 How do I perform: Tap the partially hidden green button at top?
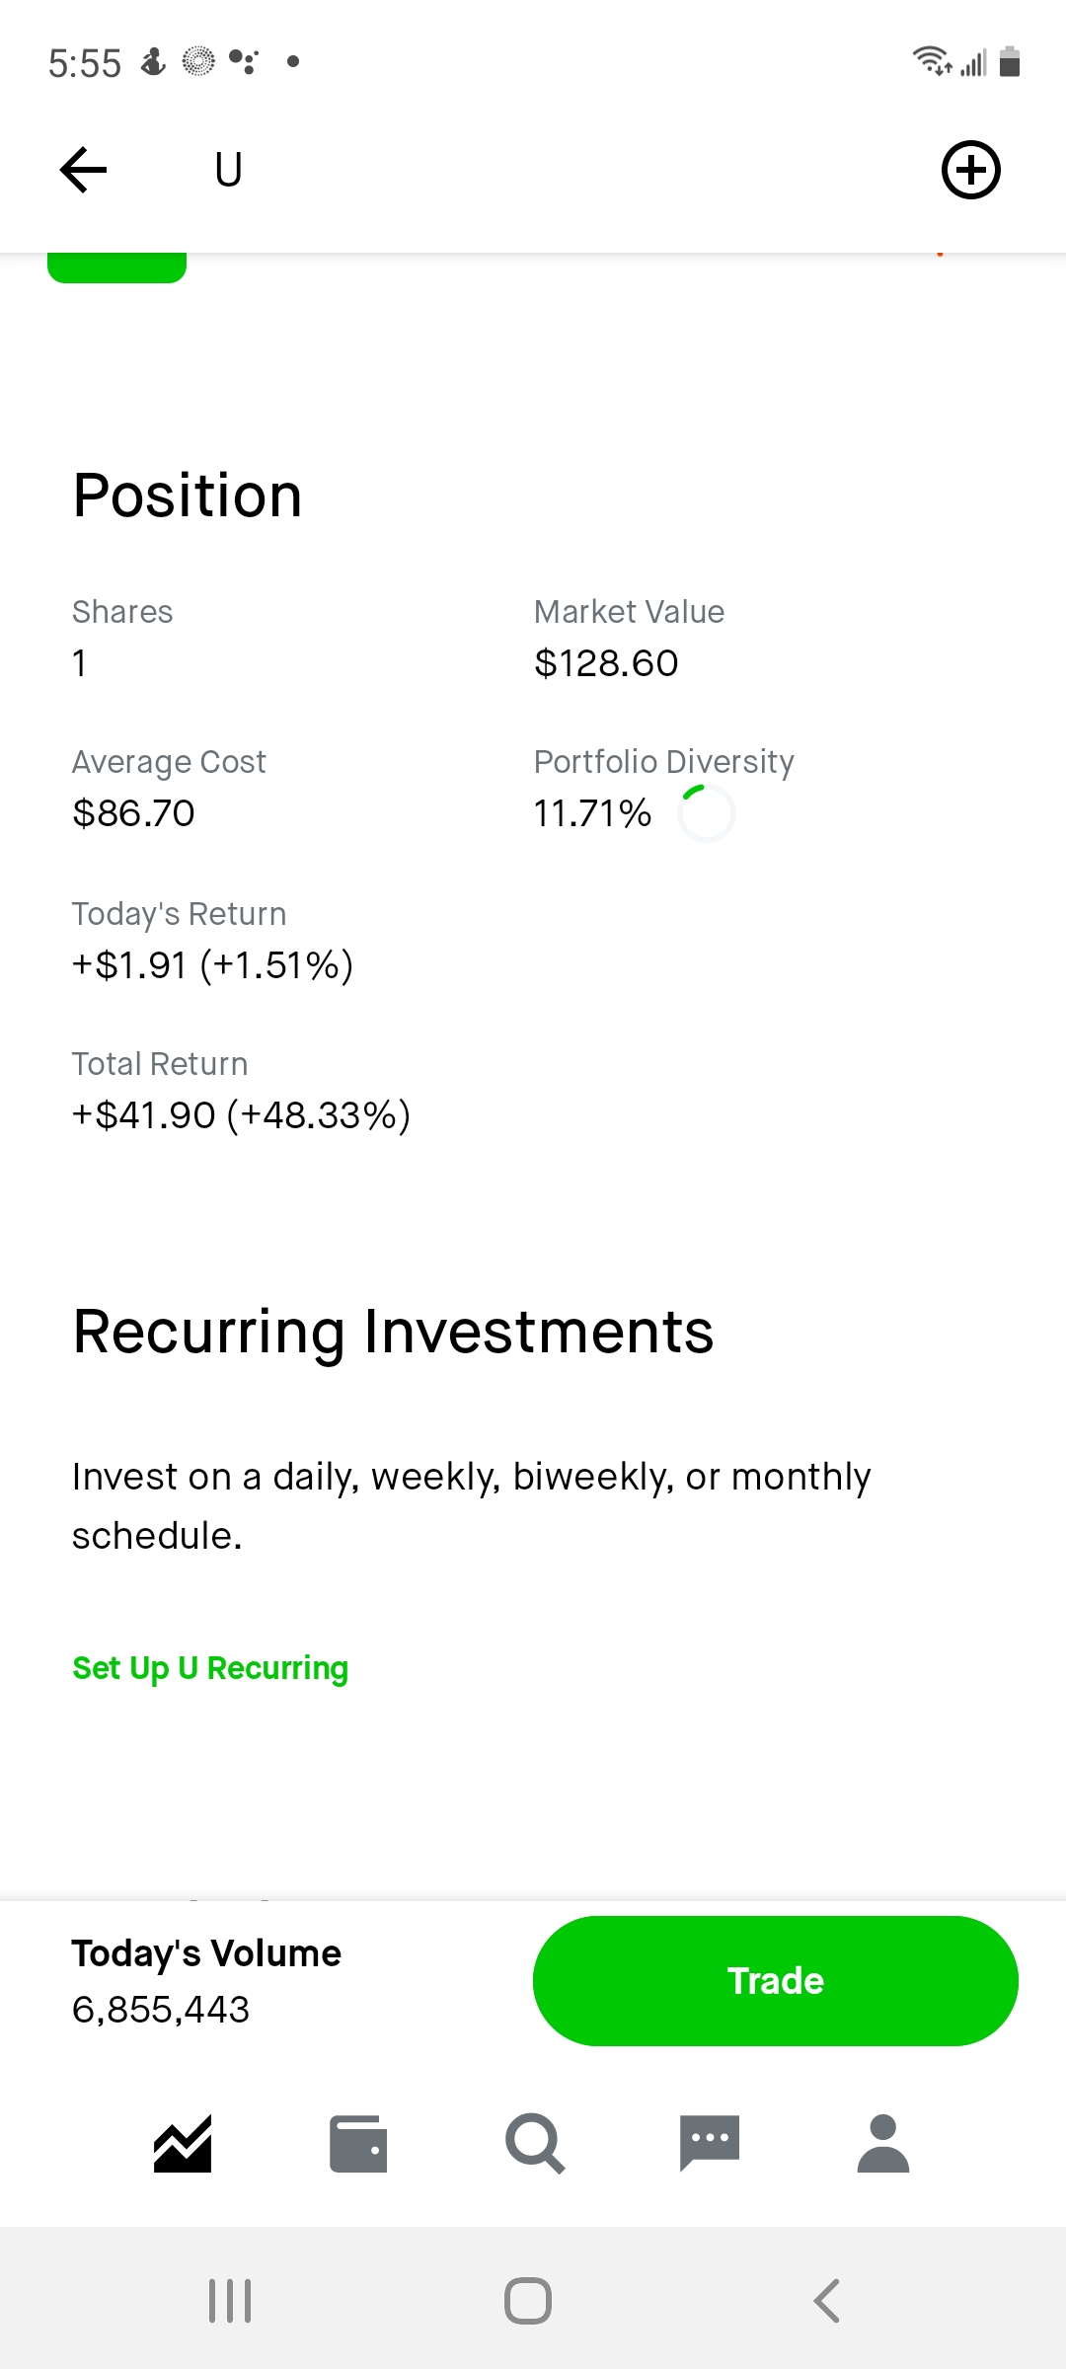[117, 267]
